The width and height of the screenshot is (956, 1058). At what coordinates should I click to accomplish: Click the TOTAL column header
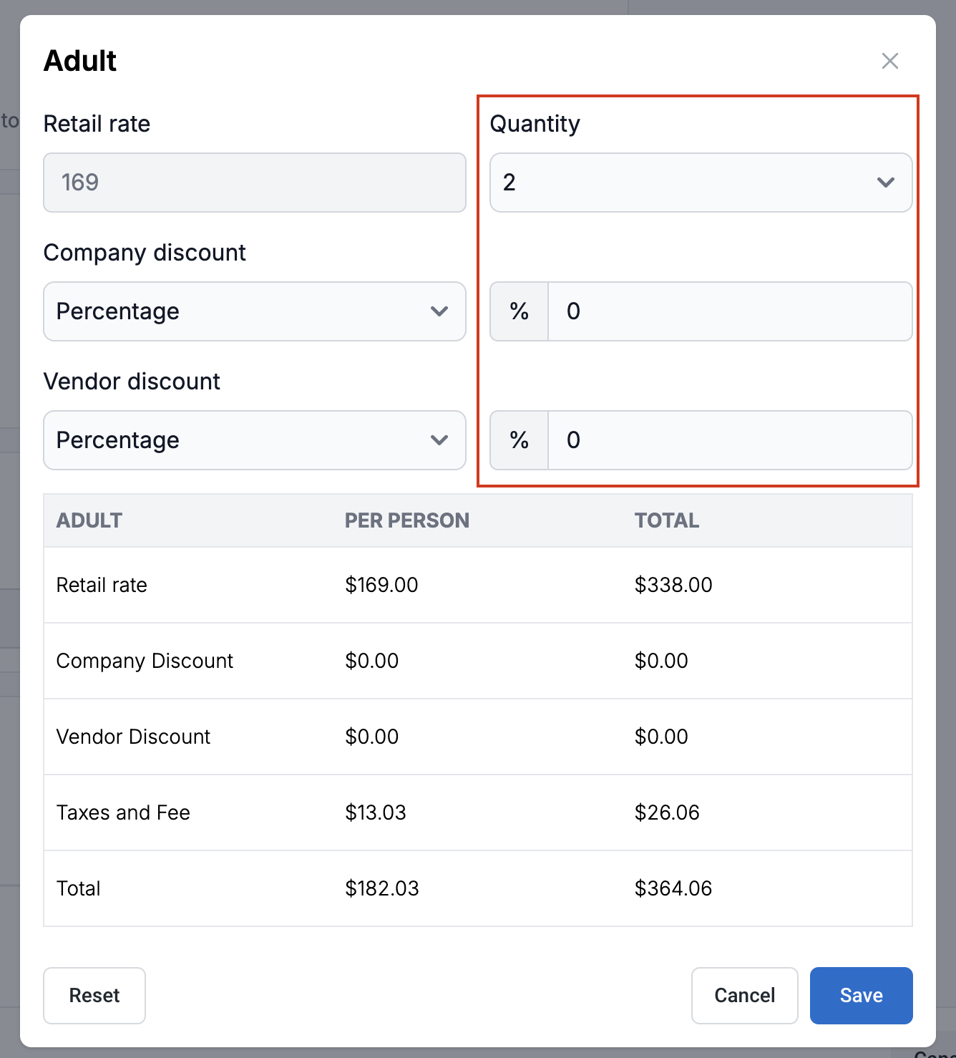(666, 520)
